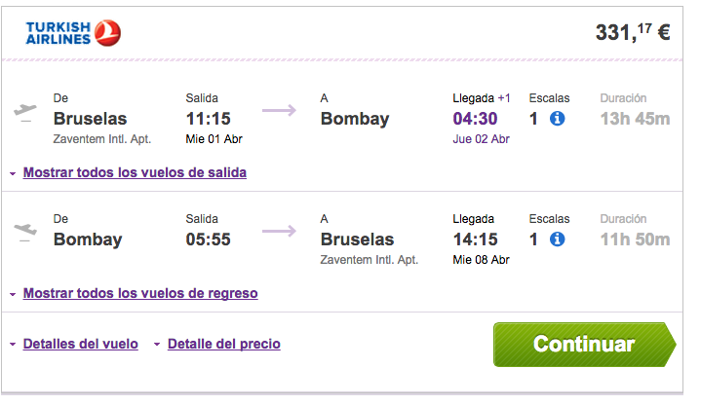Click the return flight plane icon
The image size is (701, 405).
(25, 232)
